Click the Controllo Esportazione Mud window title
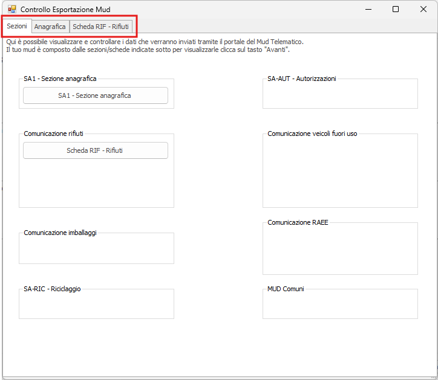Screen dimensions: 438x380 65,10
